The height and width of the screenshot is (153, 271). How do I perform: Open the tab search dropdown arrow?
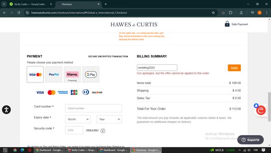[4, 4]
